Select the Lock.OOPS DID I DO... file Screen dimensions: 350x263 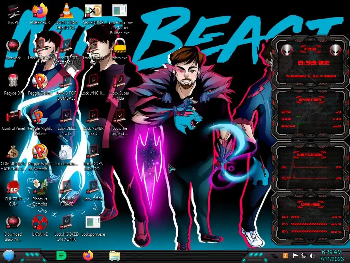93,152
